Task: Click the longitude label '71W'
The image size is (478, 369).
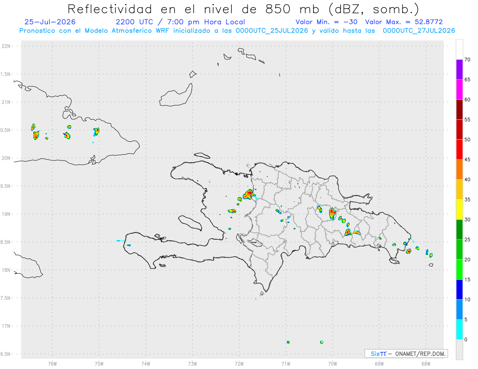Action: point(286,363)
